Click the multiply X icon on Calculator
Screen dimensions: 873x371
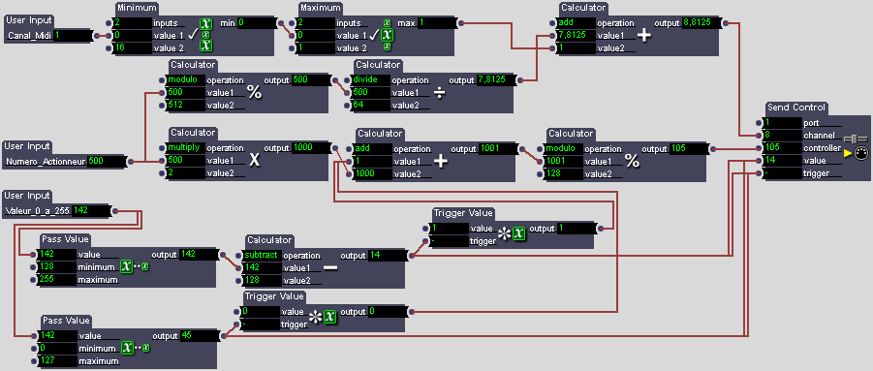254,160
